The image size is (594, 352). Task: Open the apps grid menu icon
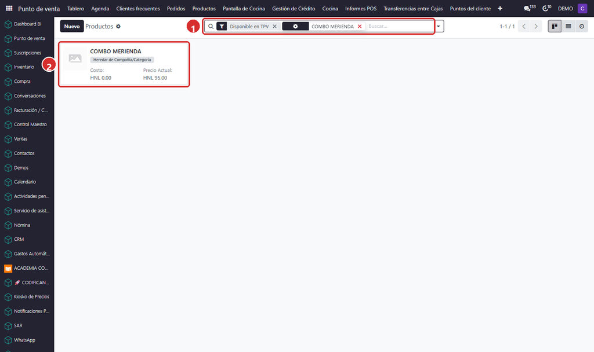(9, 8)
